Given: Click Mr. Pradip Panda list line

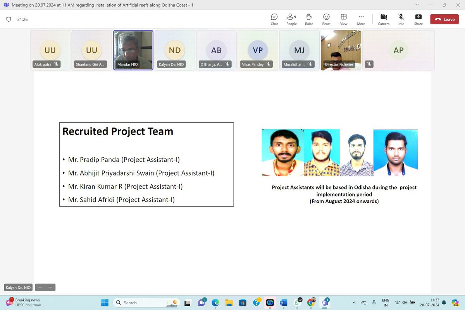Looking at the screenshot, I should 124,159.
